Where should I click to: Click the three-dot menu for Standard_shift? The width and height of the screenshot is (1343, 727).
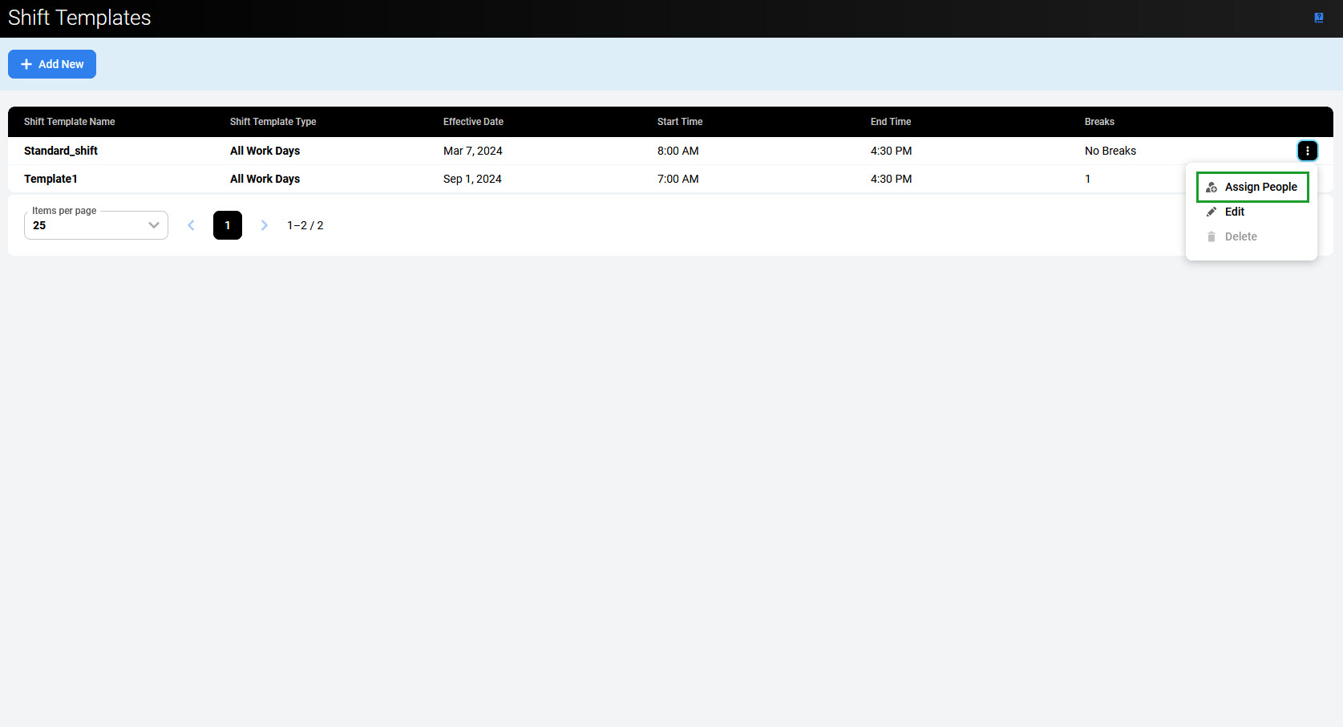[1307, 151]
